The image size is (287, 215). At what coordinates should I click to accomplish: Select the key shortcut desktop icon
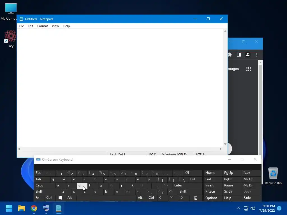[x=11, y=39]
